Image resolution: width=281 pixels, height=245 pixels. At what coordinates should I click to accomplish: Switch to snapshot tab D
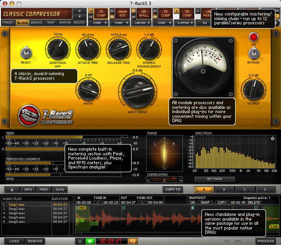pos(265,190)
